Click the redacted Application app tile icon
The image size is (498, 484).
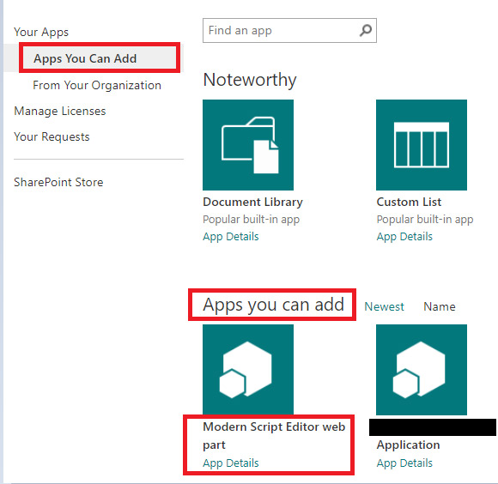coord(422,369)
